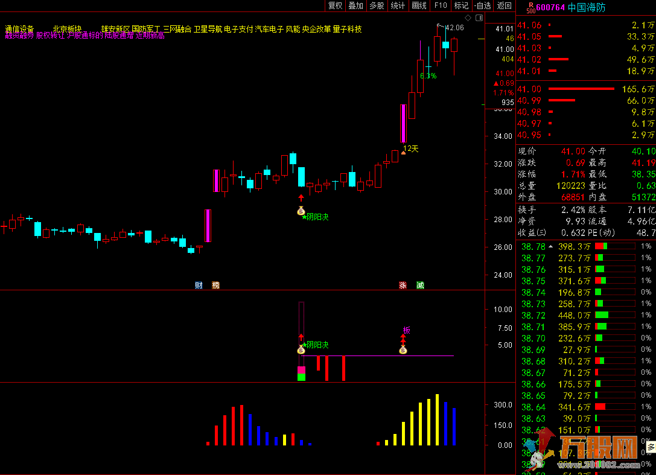Click the 财 finance marker icon

199,285
